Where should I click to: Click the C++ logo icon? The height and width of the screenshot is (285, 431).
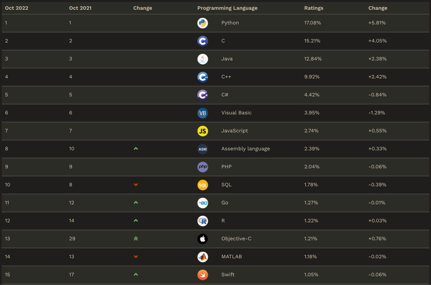click(x=203, y=77)
